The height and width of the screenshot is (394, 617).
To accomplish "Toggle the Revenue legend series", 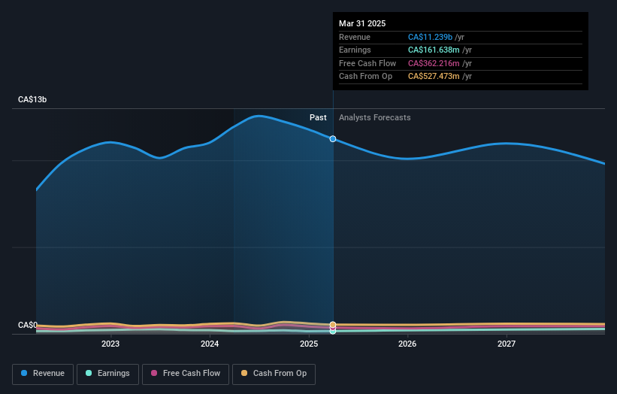I will (43, 374).
